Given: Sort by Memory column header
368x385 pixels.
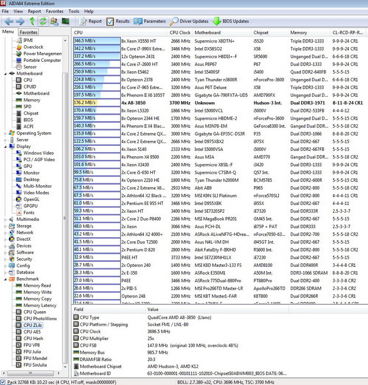Looking at the screenshot, I should coord(309,33).
